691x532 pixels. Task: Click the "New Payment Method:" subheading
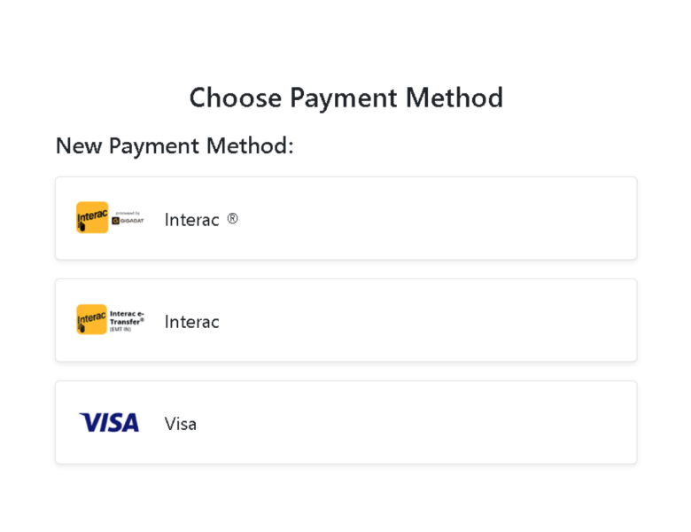pos(175,145)
